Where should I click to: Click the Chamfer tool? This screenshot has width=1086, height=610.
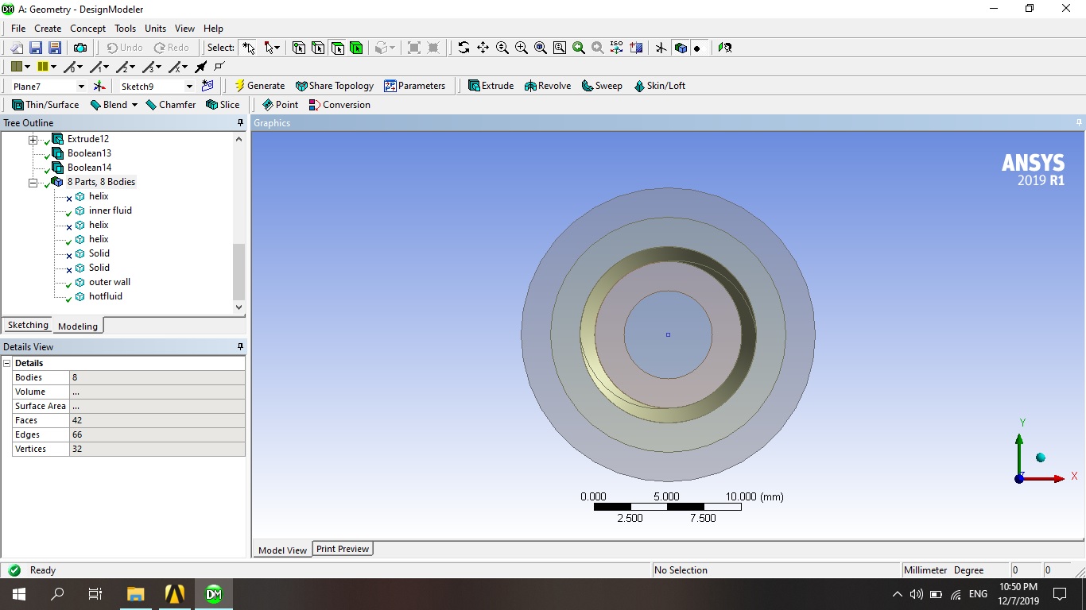(x=170, y=105)
